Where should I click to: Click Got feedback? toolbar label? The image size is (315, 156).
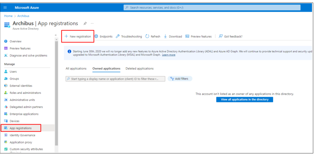(x=233, y=37)
